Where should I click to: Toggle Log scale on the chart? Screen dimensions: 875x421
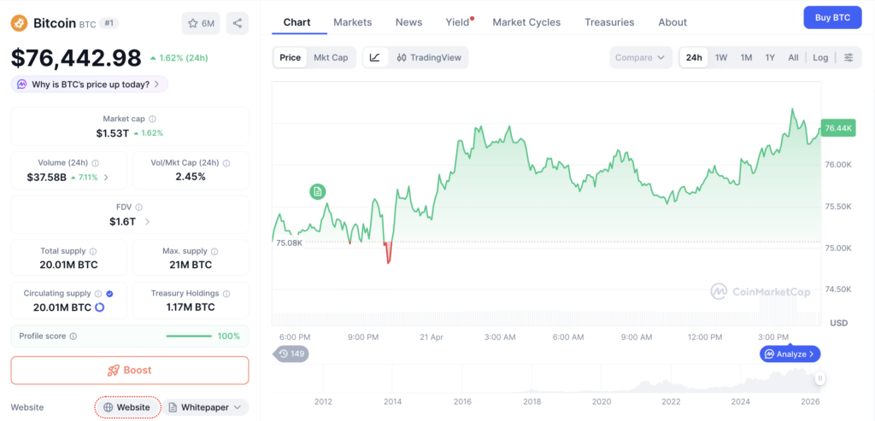[x=820, y=57]
